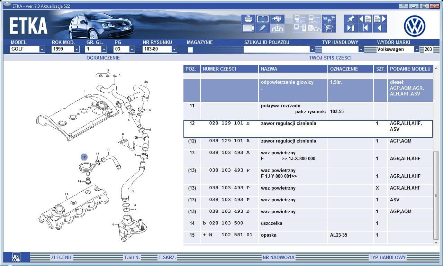Click the T.SILN. button

pos(132,257)
